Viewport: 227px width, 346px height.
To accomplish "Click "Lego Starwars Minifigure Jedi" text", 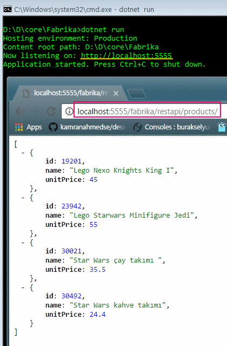I will click(132, 216).
